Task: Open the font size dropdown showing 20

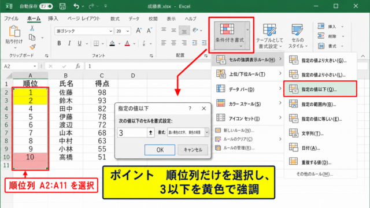Action: [128, 31]
